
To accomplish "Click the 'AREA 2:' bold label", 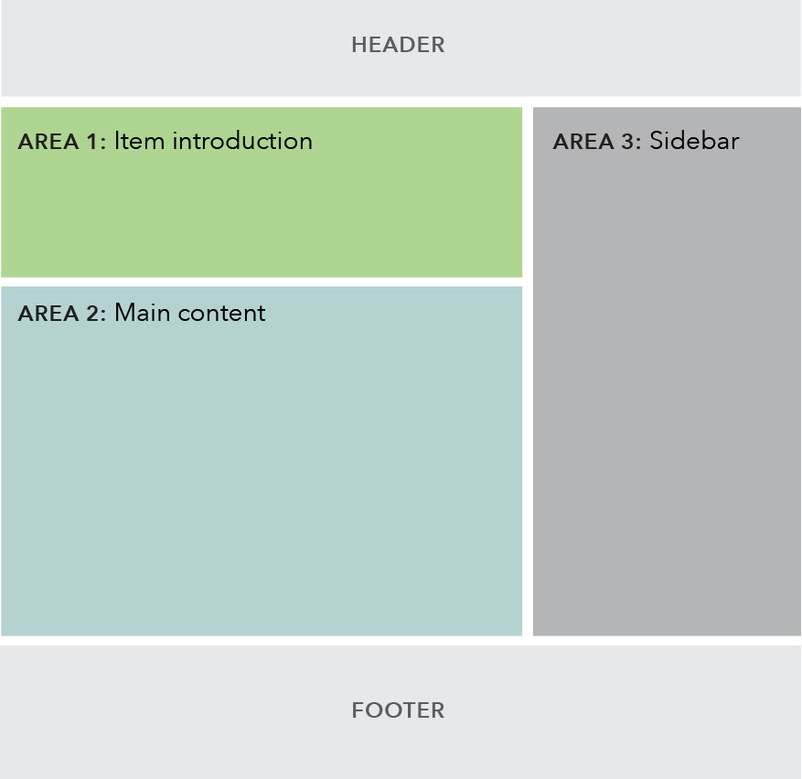I will [62, 314].
